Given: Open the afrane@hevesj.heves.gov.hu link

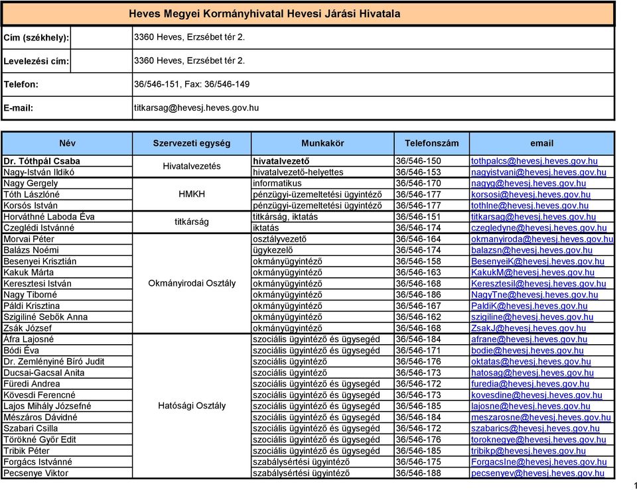Looking at the screenshot, I should (x=529, y=339).
